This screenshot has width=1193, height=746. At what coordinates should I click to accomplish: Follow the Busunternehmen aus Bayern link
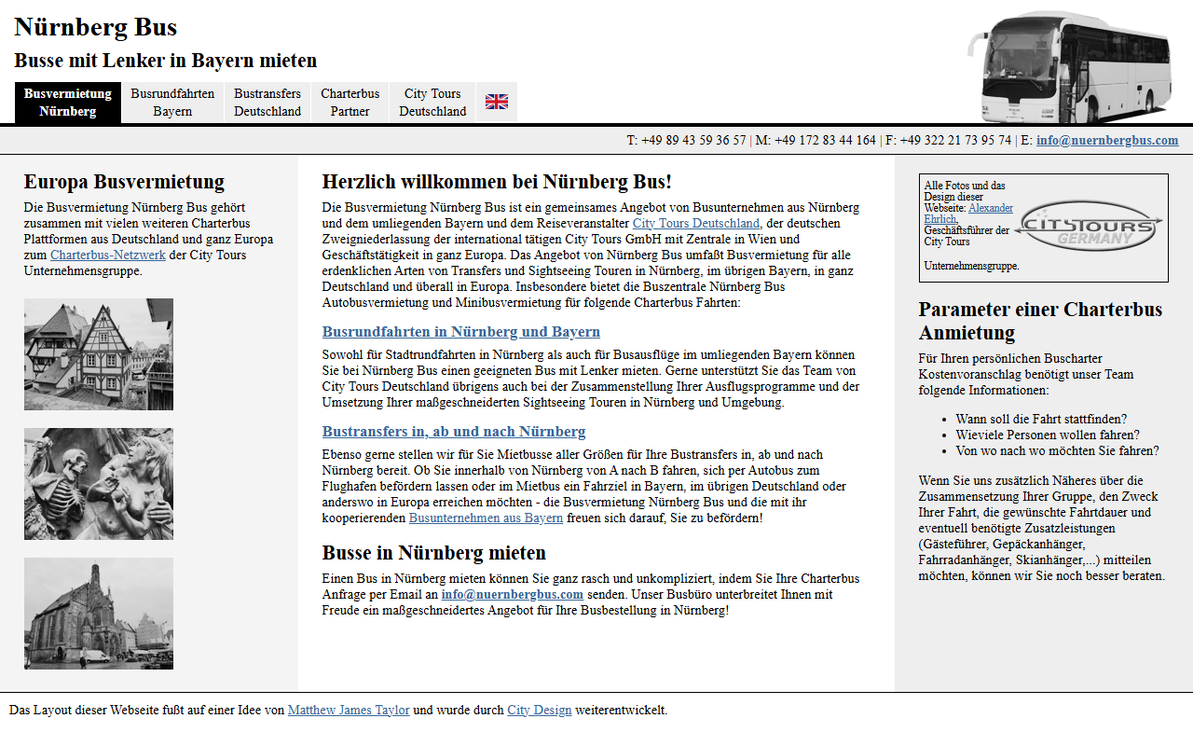(486, 518)
